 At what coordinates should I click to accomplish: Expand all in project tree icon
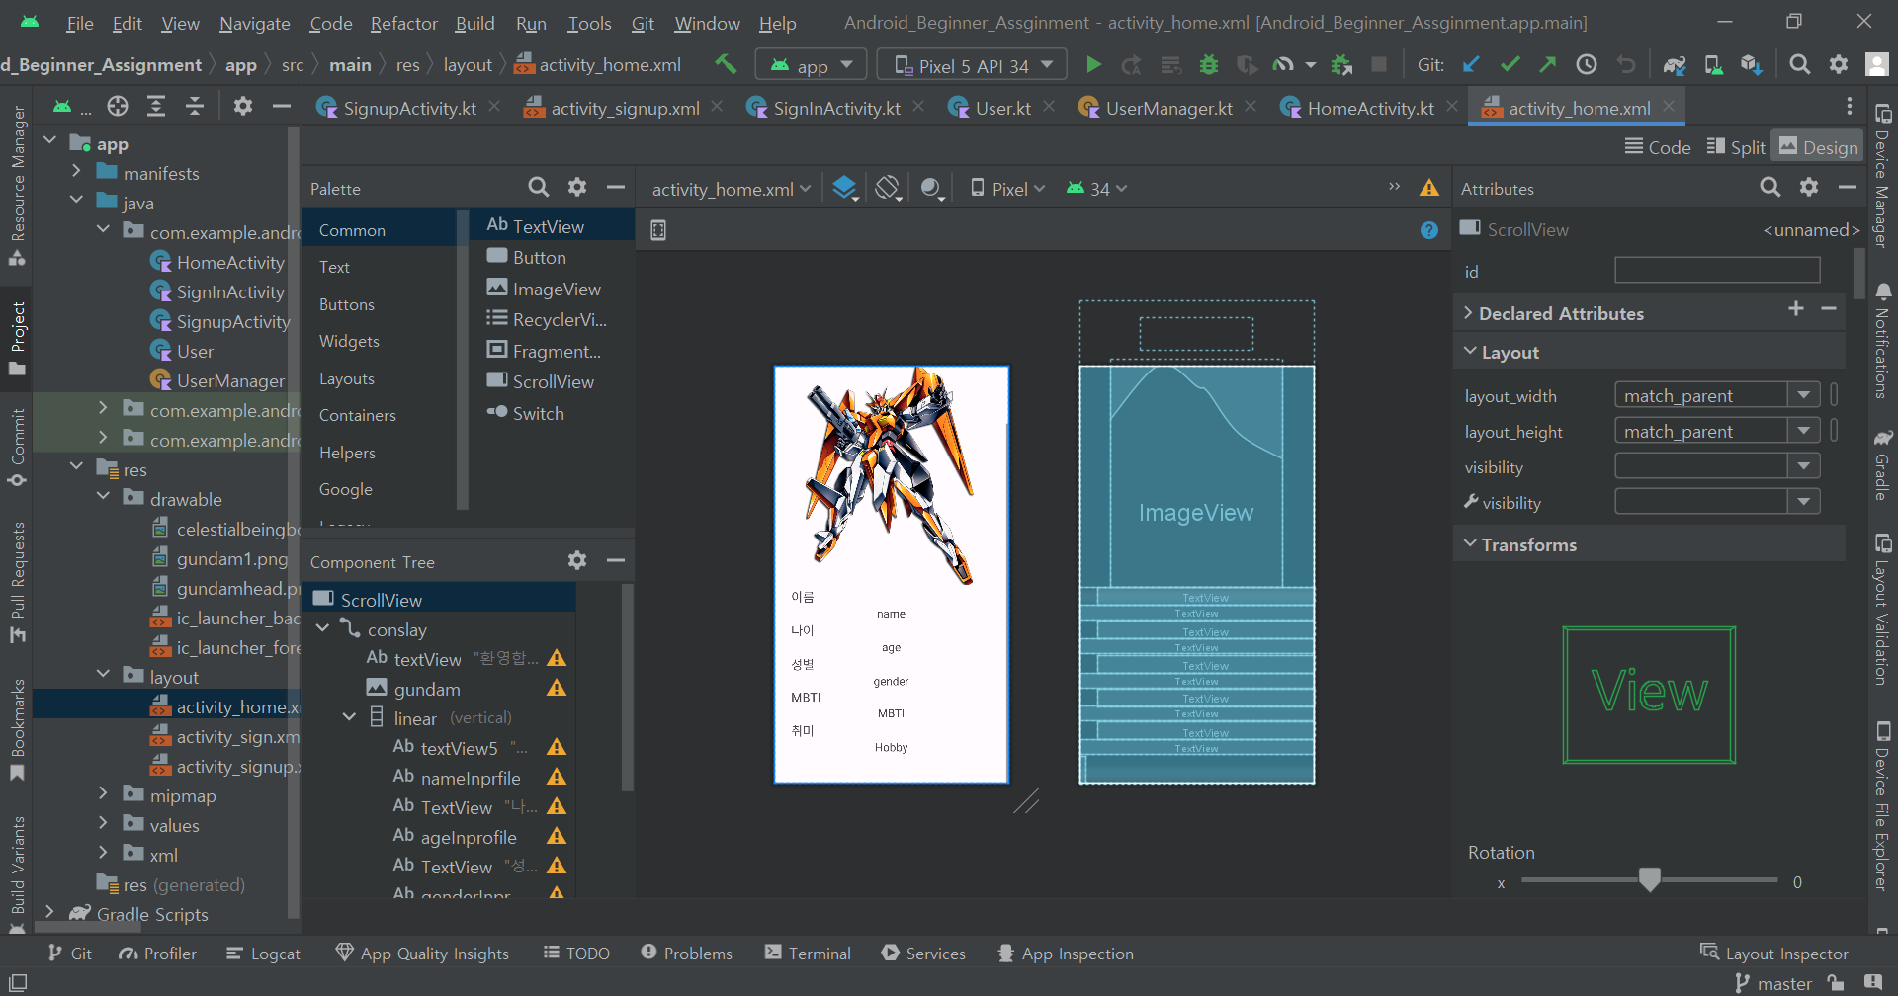point(156,106)
